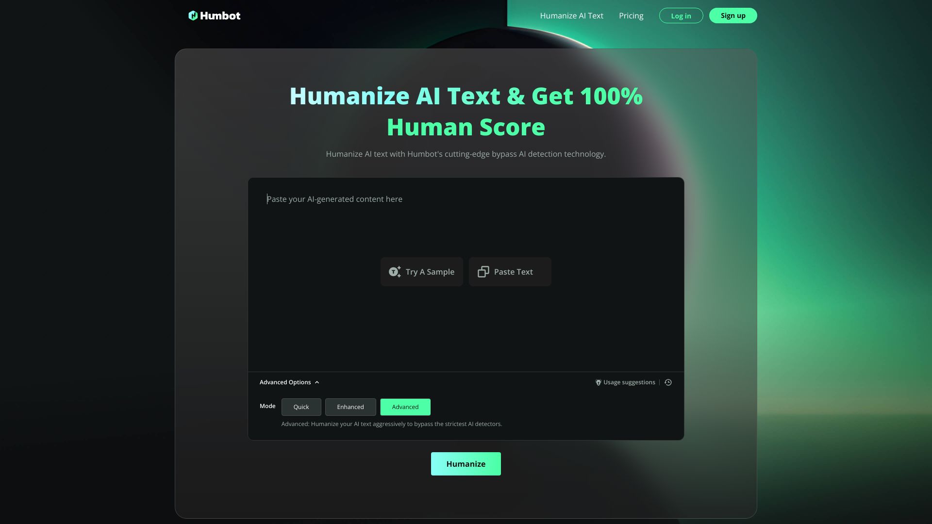Click the Humanize submit button
The height and width of the screenshot is (524, 932).
[466, 464]
